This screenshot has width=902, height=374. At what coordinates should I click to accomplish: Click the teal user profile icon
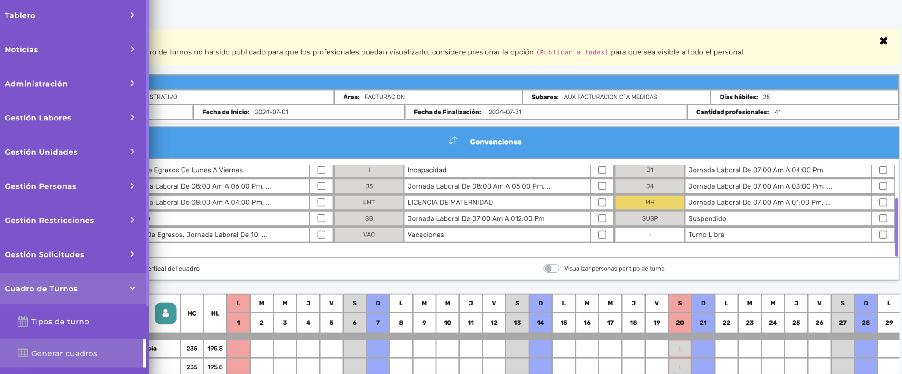(x=166, y=313)
